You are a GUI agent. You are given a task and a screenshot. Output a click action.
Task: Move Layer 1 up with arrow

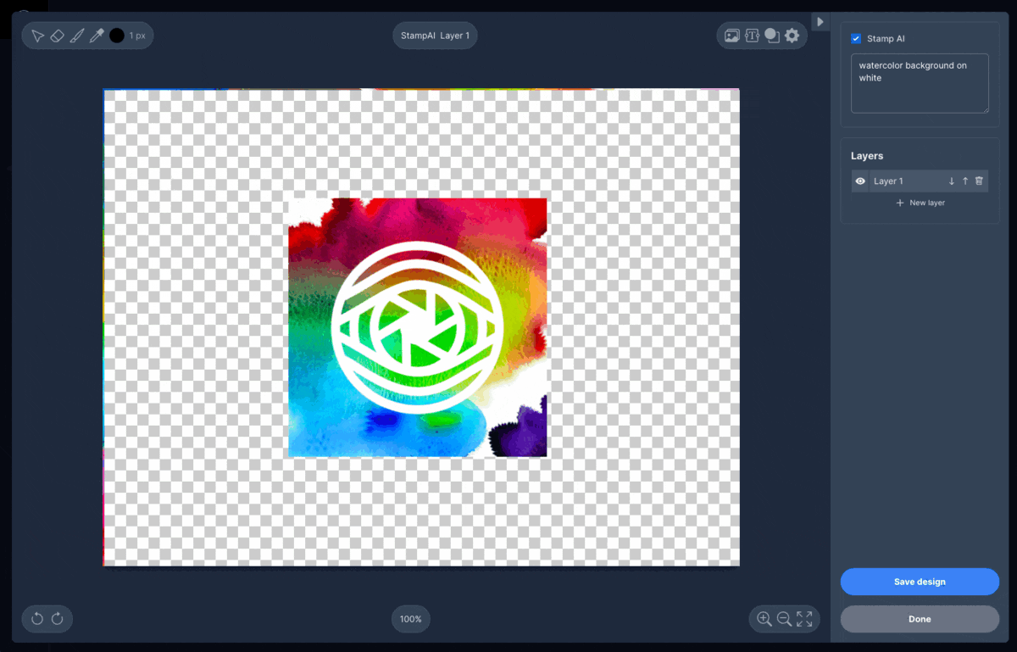(x=965, y=181)
